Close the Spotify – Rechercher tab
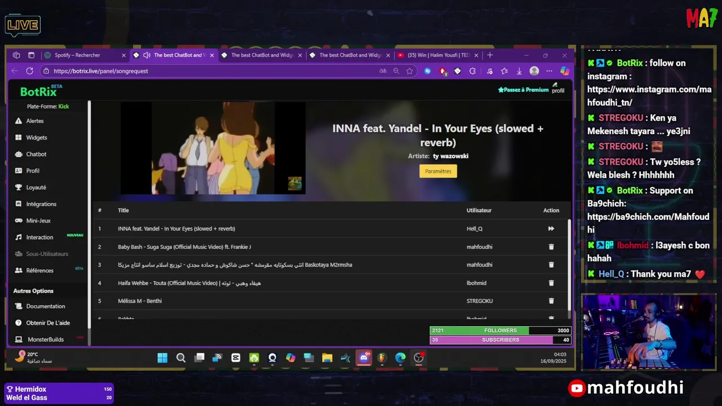 [124, 55]
